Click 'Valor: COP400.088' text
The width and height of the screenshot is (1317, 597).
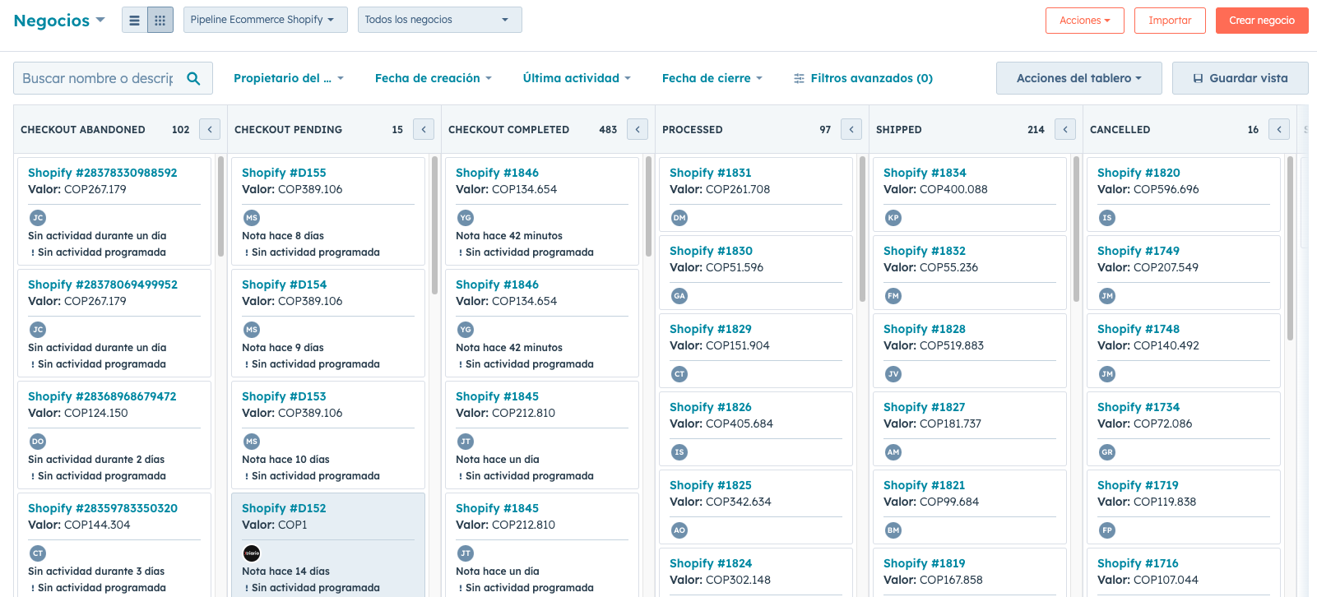(x=935, y=189)
